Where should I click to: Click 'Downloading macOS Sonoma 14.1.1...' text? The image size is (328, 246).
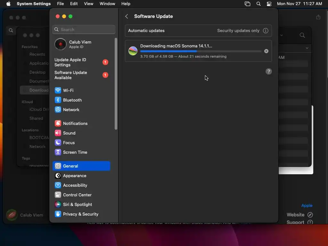point(176,46)
